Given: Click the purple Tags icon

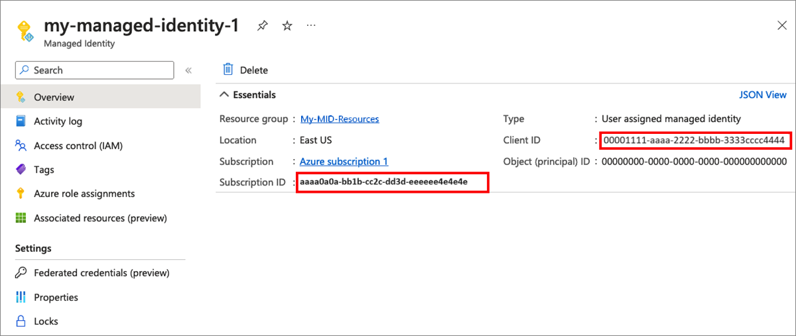Looking at the screenshot, I should click(x=21, y=170).
